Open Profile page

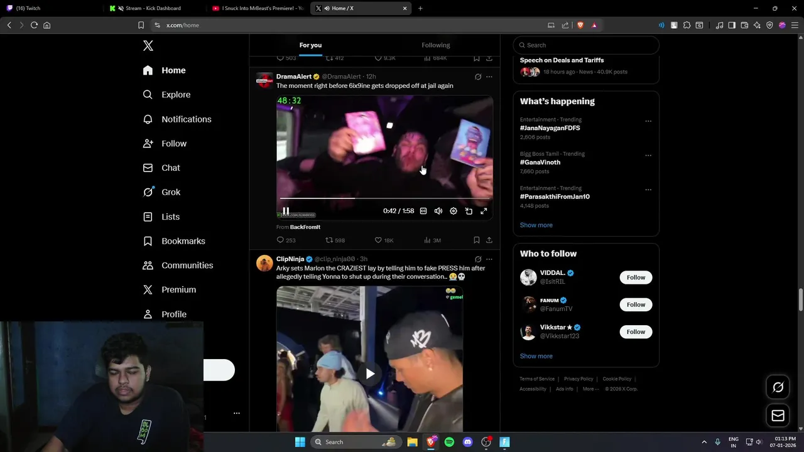click(165, 315)
